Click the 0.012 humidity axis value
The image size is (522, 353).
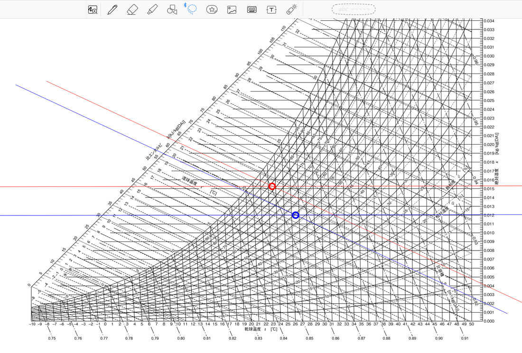coord(489,215)
